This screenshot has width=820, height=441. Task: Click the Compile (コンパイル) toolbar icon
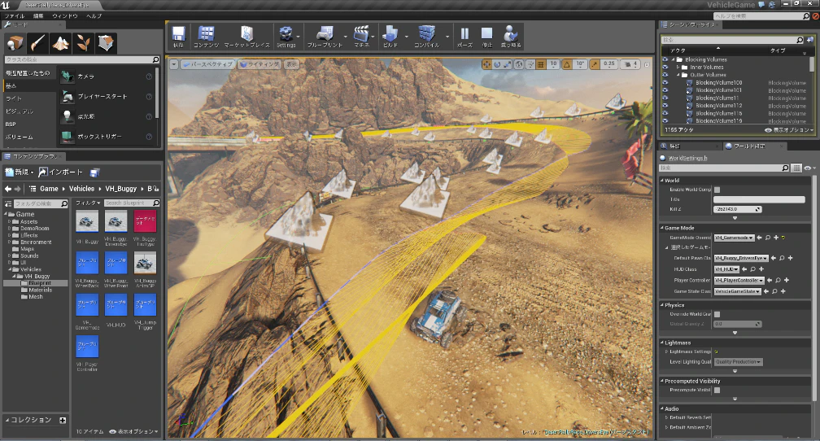tap(427, 37)
